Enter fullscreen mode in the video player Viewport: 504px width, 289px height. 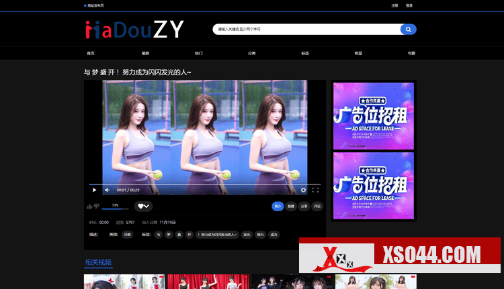315,190
